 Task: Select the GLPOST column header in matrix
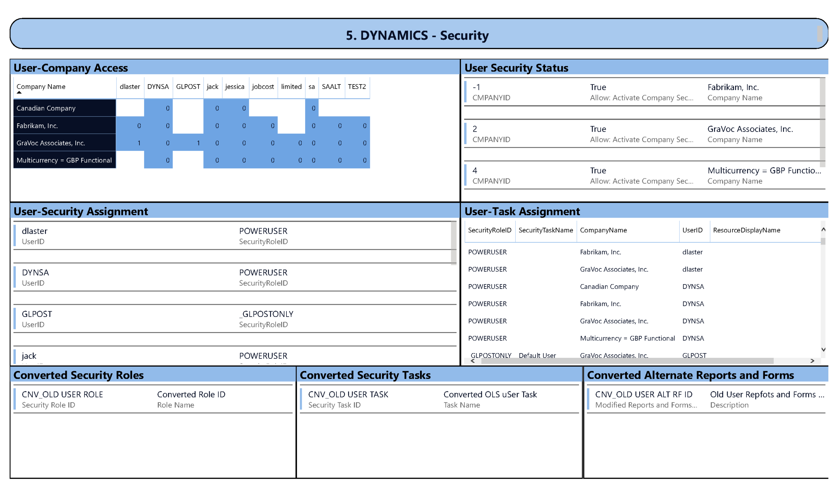(x=188, y=87)
